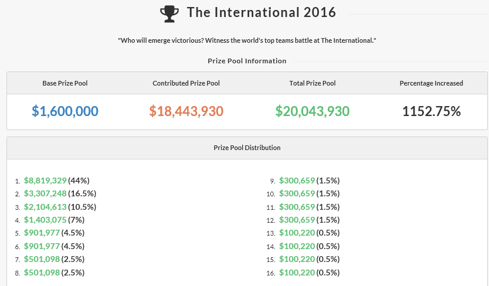Select sixteenth place prize $100,220
489x286 pixels.
point(297,273)
